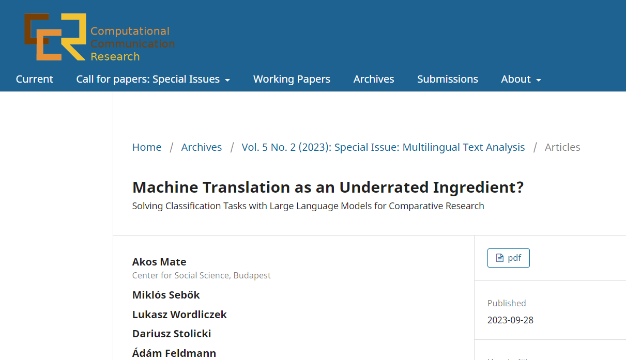
Task: Open the Submissions page
Action: coord(448,79)
